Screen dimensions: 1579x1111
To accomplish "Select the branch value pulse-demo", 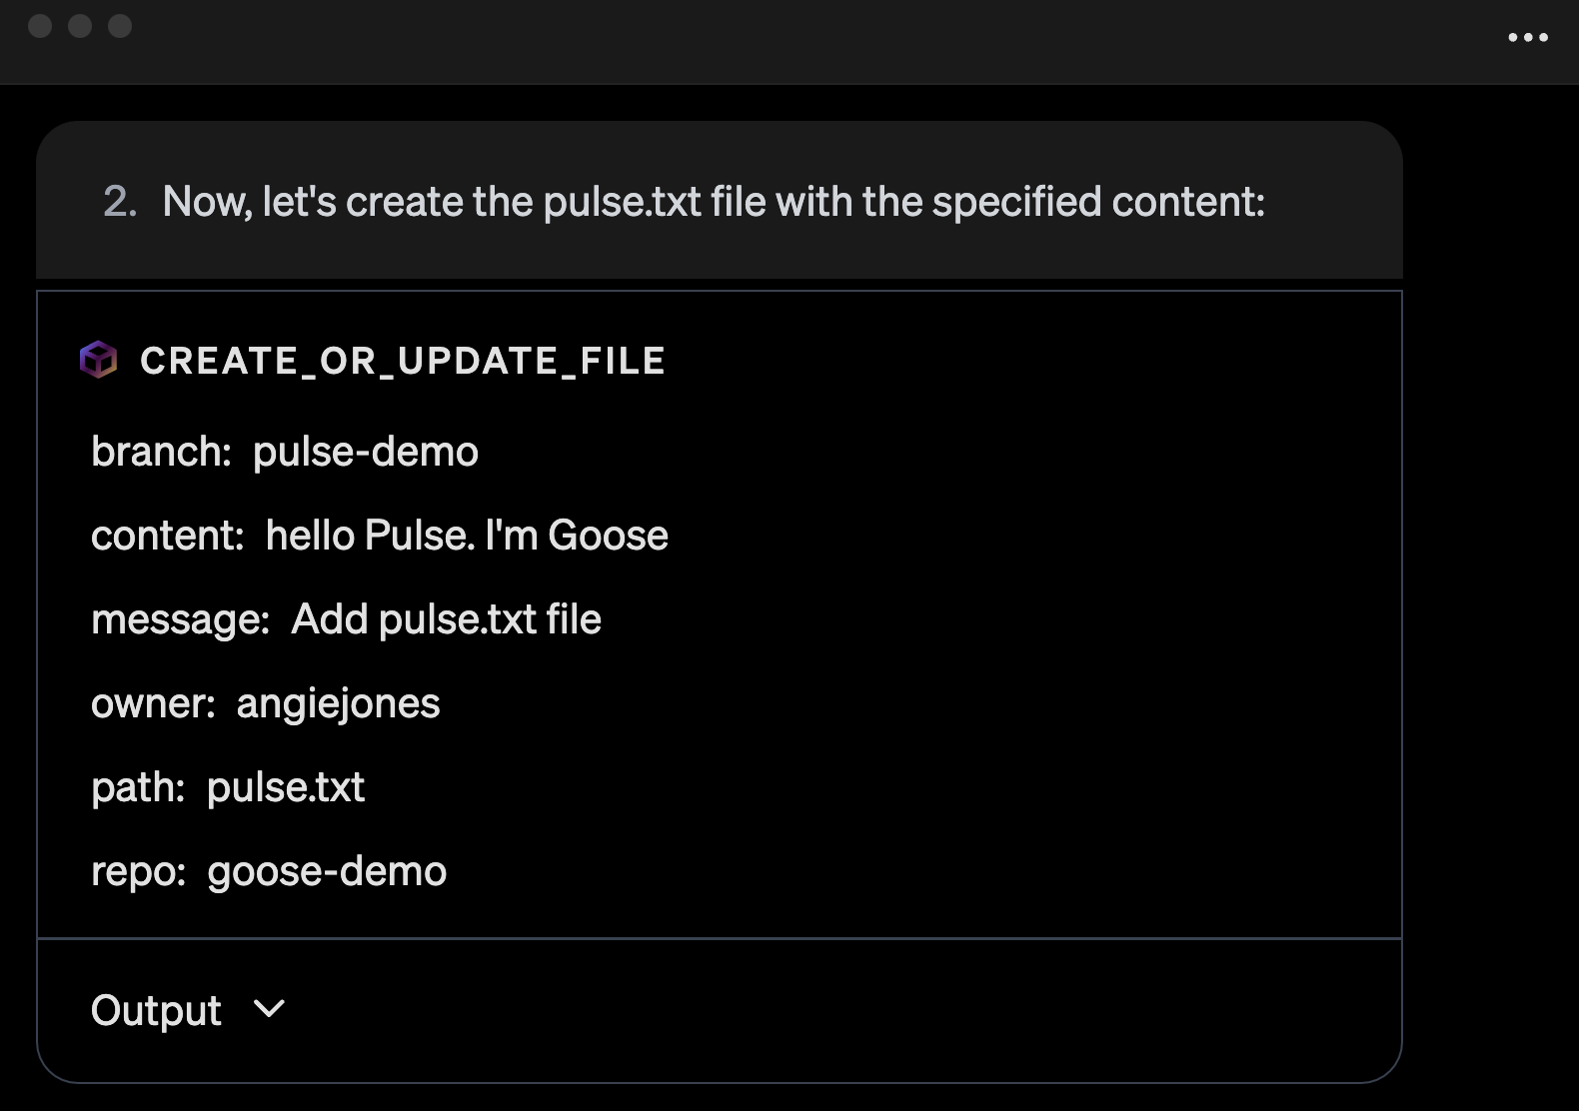I will (366, 452).
